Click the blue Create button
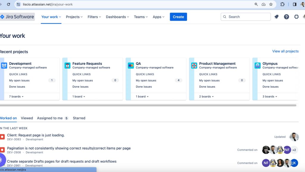305x172 pixels. 178,17
